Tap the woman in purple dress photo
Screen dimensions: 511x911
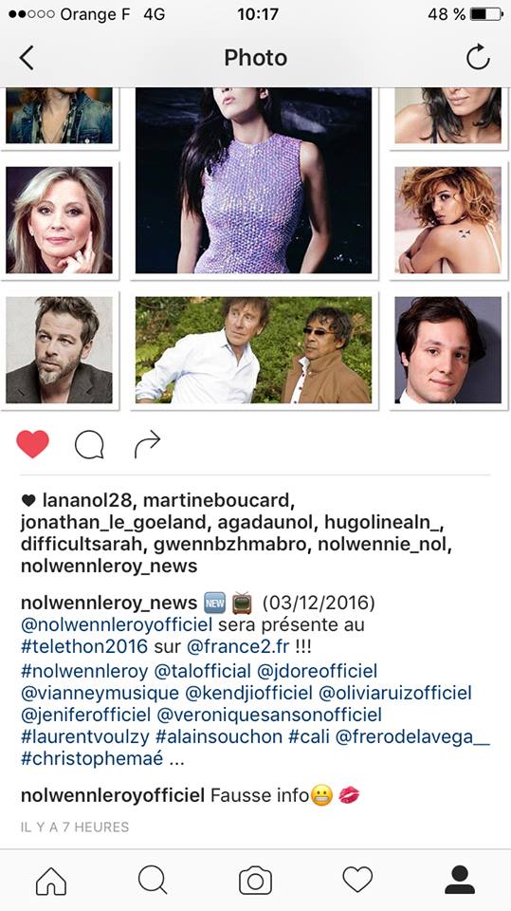pos(254,180)
